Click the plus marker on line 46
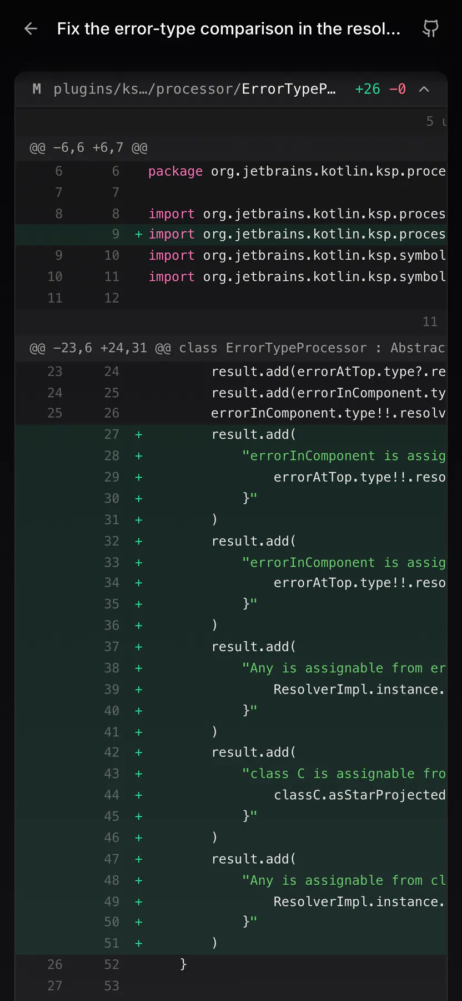The height and width of the screenshot is (1001, 462). pyautogui.click(x=139, y=838)
